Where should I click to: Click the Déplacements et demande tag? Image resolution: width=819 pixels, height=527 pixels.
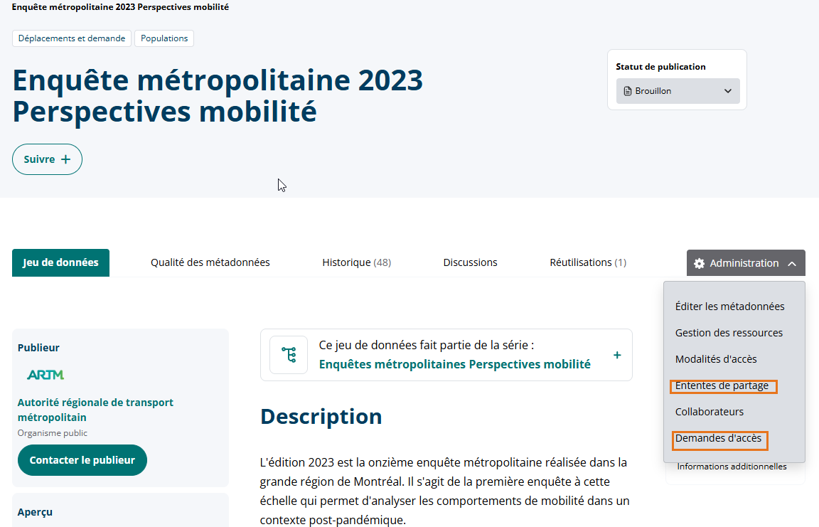pyautogui.click(x=72, y=38)
